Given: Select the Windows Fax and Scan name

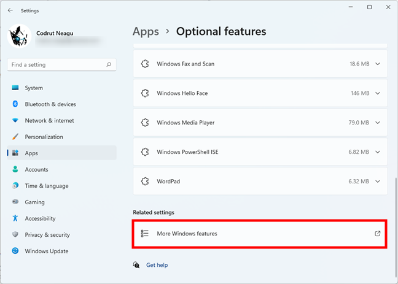Looking at the screenshot, I should (x=185, y=64).
